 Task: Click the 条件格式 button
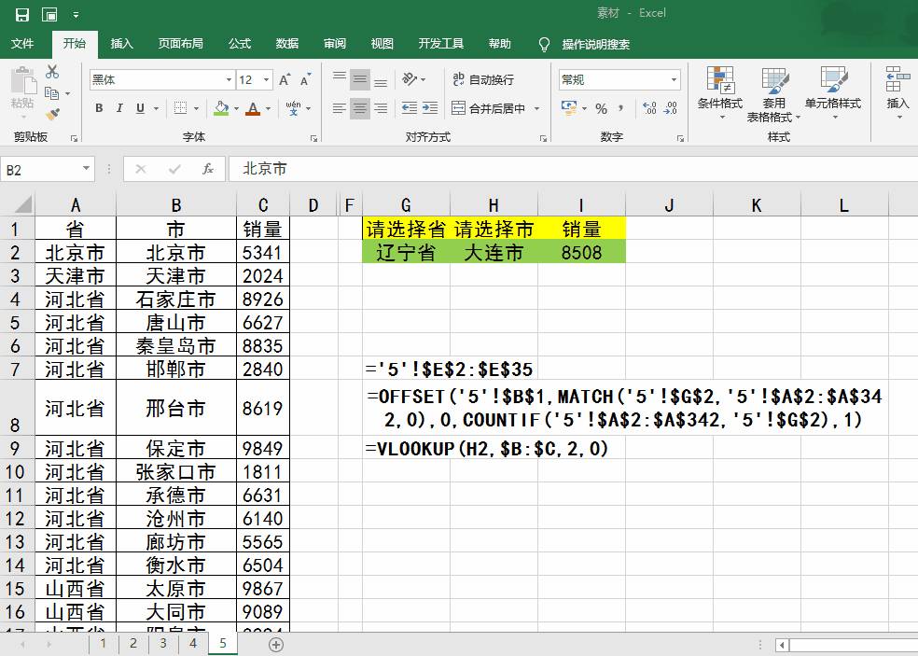(719, 93)
